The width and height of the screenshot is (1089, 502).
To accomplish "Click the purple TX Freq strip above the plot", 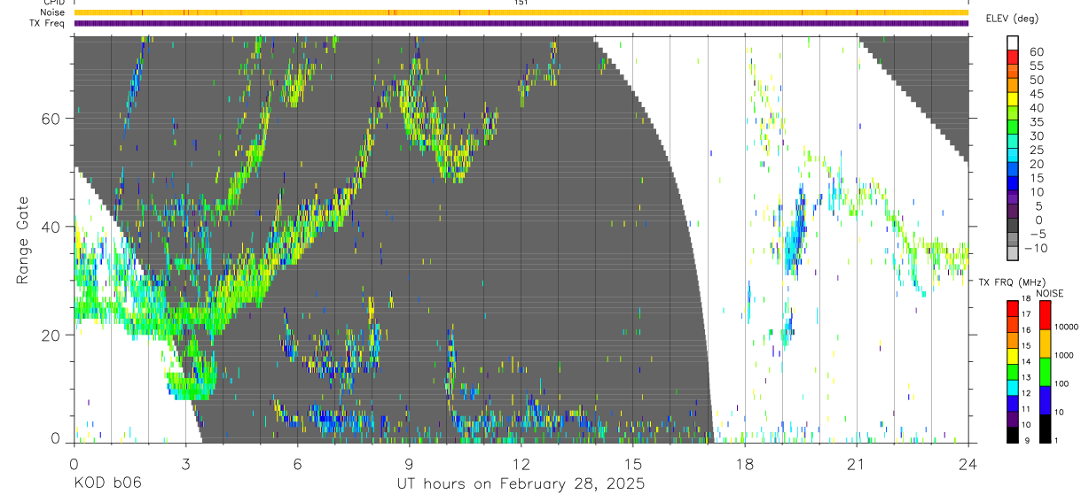I will click(521, 23).
